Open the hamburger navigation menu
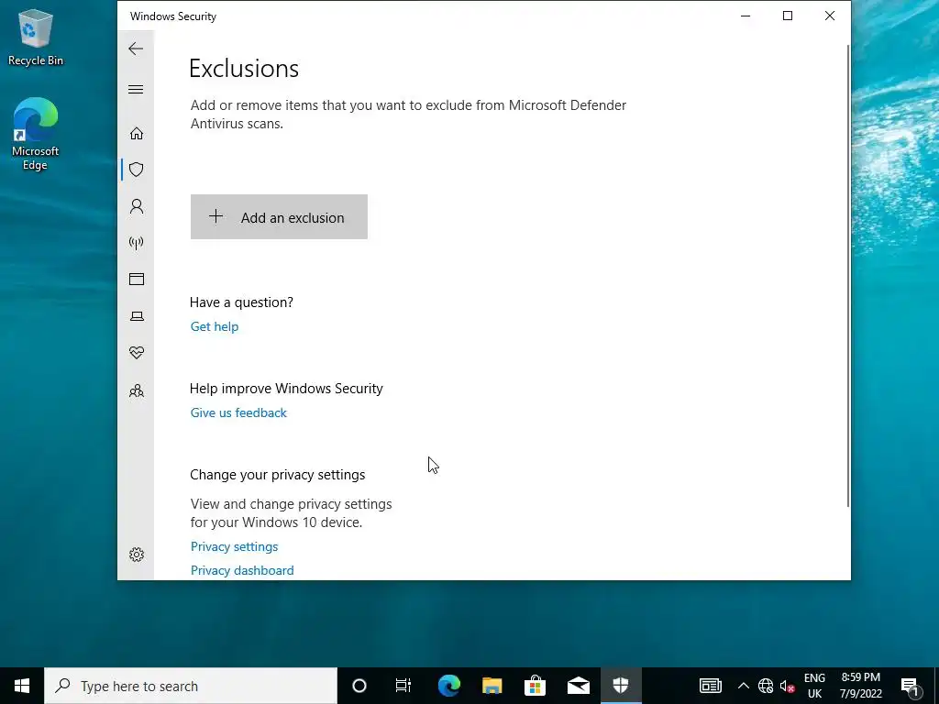Screen dimensions: 939x704 tap(136, 90)
